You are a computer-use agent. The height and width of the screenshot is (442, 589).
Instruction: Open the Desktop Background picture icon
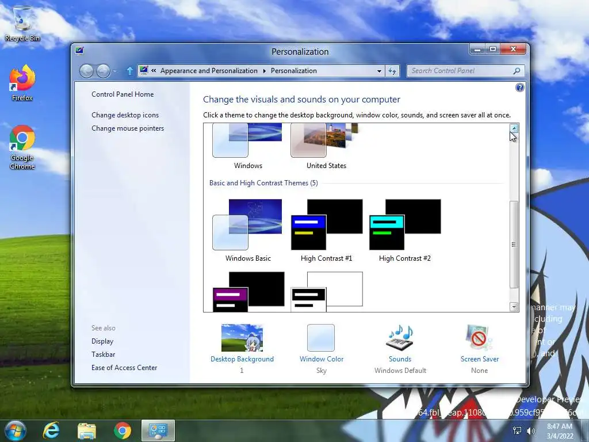coord(242,338)
